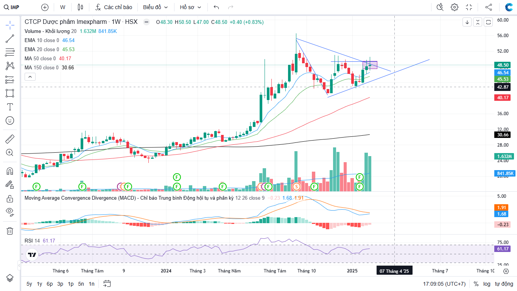Add a symbol to compare with plus icon
The width and height of the screenshot is (517, 291).
45,7
